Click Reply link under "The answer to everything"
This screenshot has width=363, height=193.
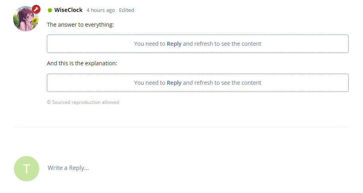click(174, 44)
